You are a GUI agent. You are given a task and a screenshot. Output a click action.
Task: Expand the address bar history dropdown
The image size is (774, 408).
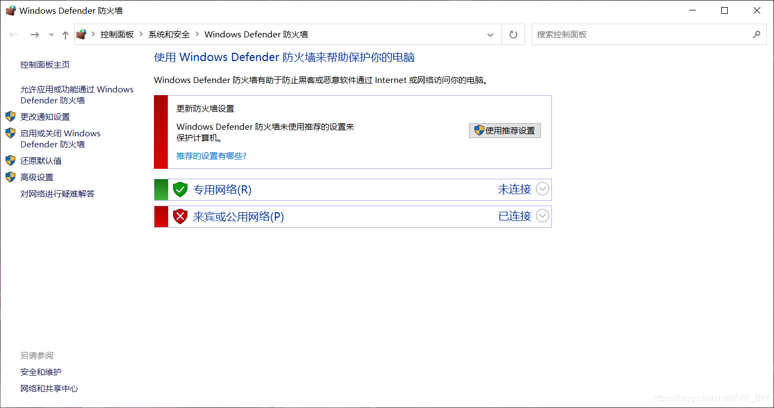tap(490, 35)
